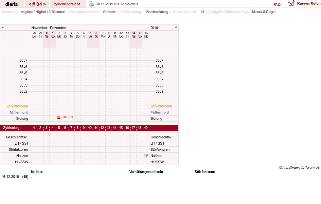Viewport: 321px width, 204px height.
Task: Collapse chart using the < marker at right
Action: 176,27
